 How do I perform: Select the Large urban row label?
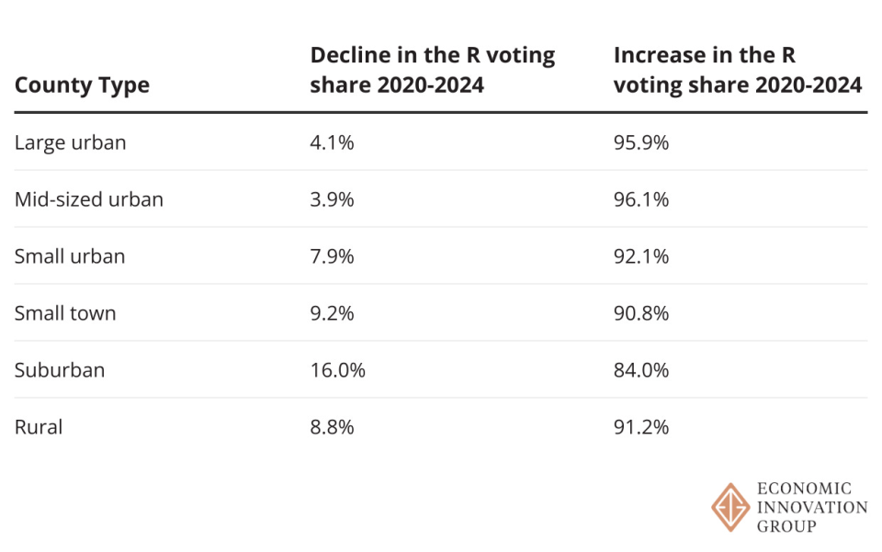[x=71, y=142]
